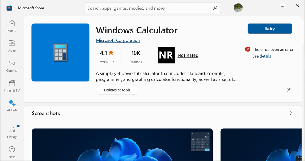This screenshot has width=305, height=161.
Task: Open the user profile avatar
Action: click(238, 8)
